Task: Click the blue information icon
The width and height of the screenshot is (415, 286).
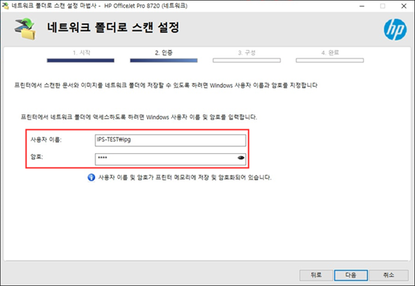Action: tap(91, 177)
